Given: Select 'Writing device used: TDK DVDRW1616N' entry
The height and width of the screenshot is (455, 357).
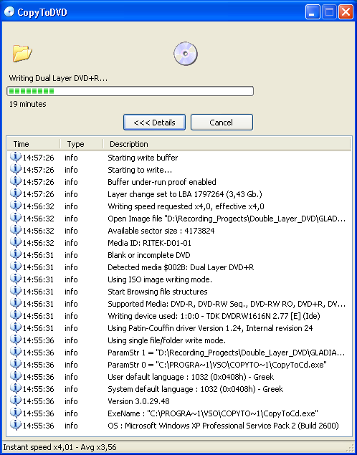Looking at the screenshot, I should (214, 316).
